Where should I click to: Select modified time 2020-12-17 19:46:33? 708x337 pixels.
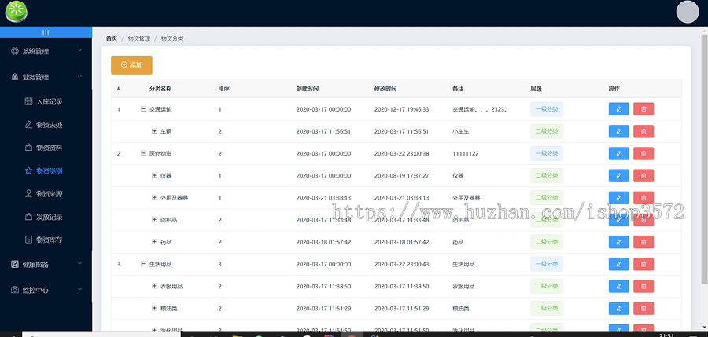click(x=401, y=109)
